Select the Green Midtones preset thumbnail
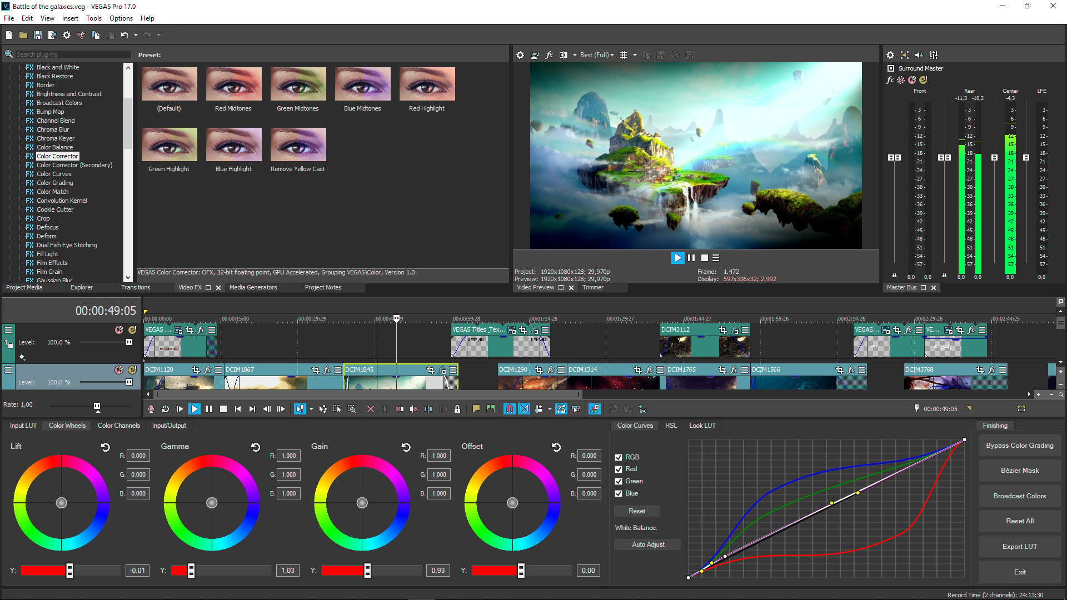 pyautogui.click(x=297, y=84)
